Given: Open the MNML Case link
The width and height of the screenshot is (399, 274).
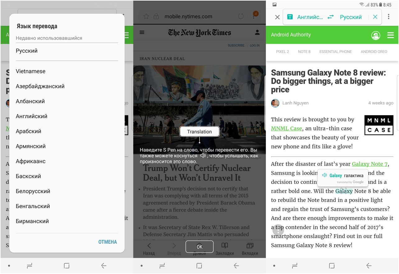Looking at the screenshot, I should click(x=286, y=128).
